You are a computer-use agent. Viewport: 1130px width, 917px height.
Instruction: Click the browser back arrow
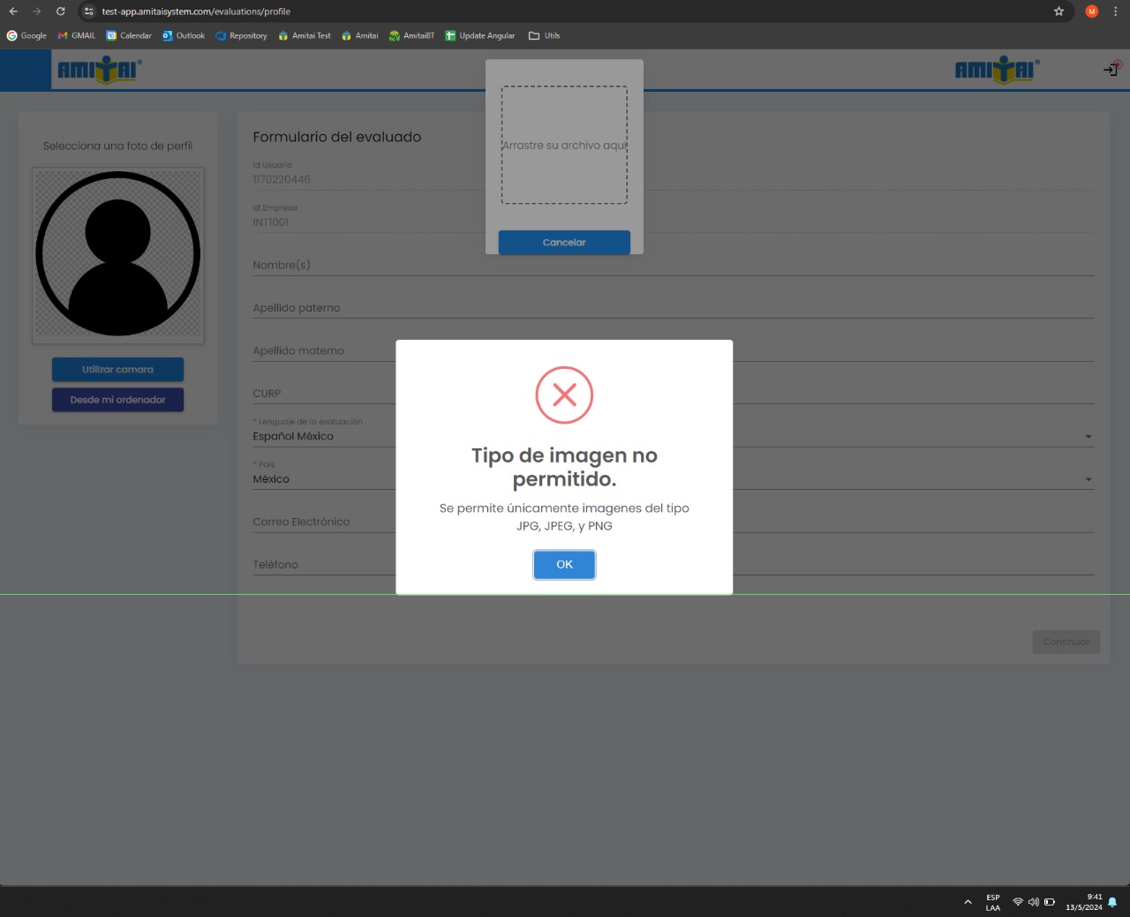click(13, 11)
